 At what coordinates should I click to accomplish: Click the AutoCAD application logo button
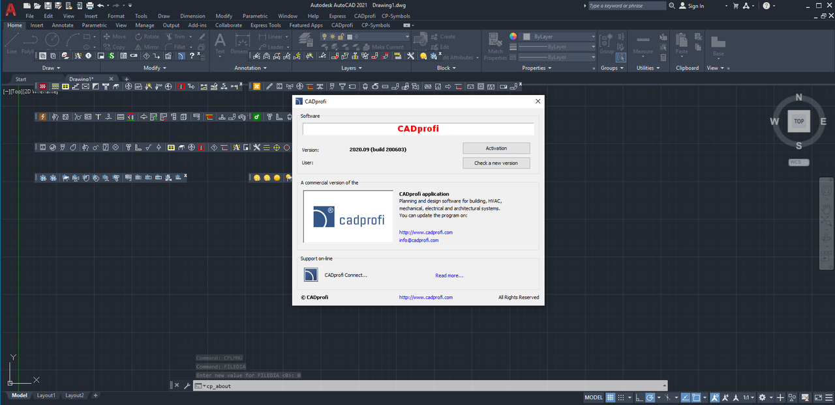pyautogui.click(x=10, y=9)
